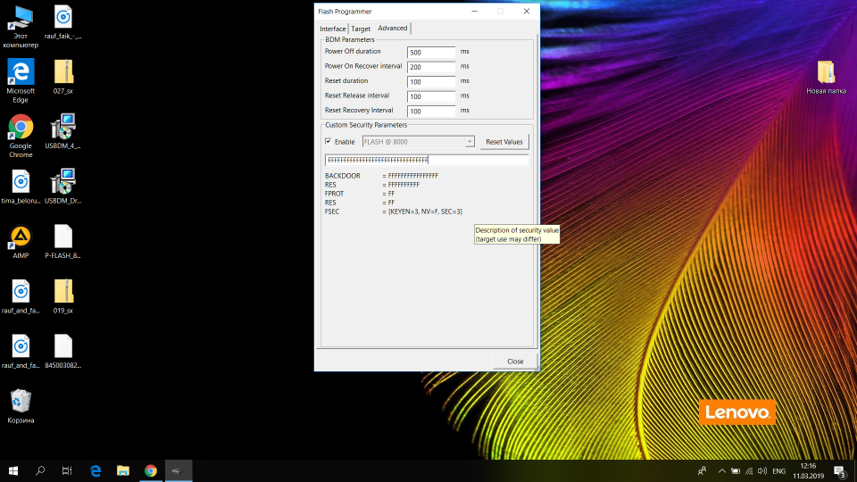Select the AIMP desktop icon
857x482 pixels.
(21, 237)
